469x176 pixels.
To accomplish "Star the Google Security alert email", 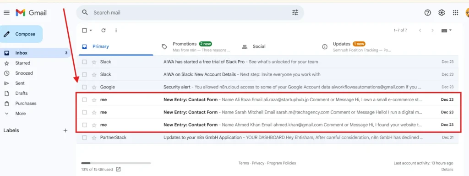I will tap(94, 87).
